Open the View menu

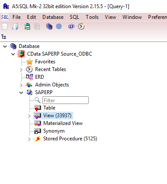[x=110, y=17]
